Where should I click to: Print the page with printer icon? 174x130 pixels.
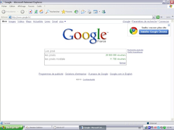click(x=89, y=12)
